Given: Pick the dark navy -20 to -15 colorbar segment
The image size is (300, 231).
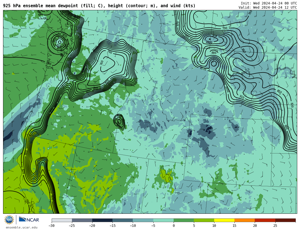Looking at the screenshot, I should click(102, 220).
